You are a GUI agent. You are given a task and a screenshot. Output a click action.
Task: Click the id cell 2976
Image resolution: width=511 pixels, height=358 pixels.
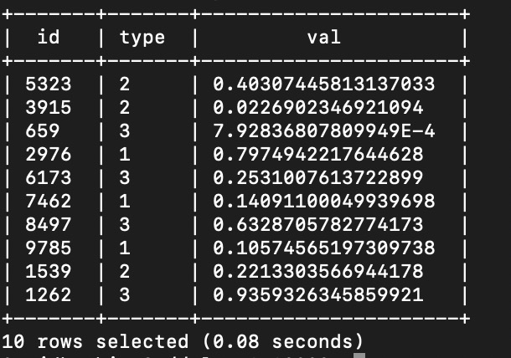click(x=49, y=154)
